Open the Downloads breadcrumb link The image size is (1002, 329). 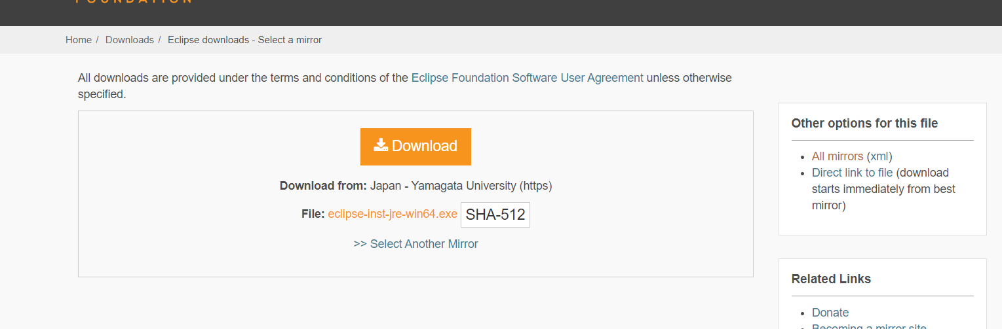(x=130, y=40)
